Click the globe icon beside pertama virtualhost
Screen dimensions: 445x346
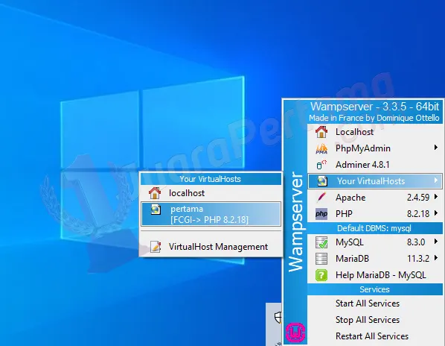click(156, 210)
